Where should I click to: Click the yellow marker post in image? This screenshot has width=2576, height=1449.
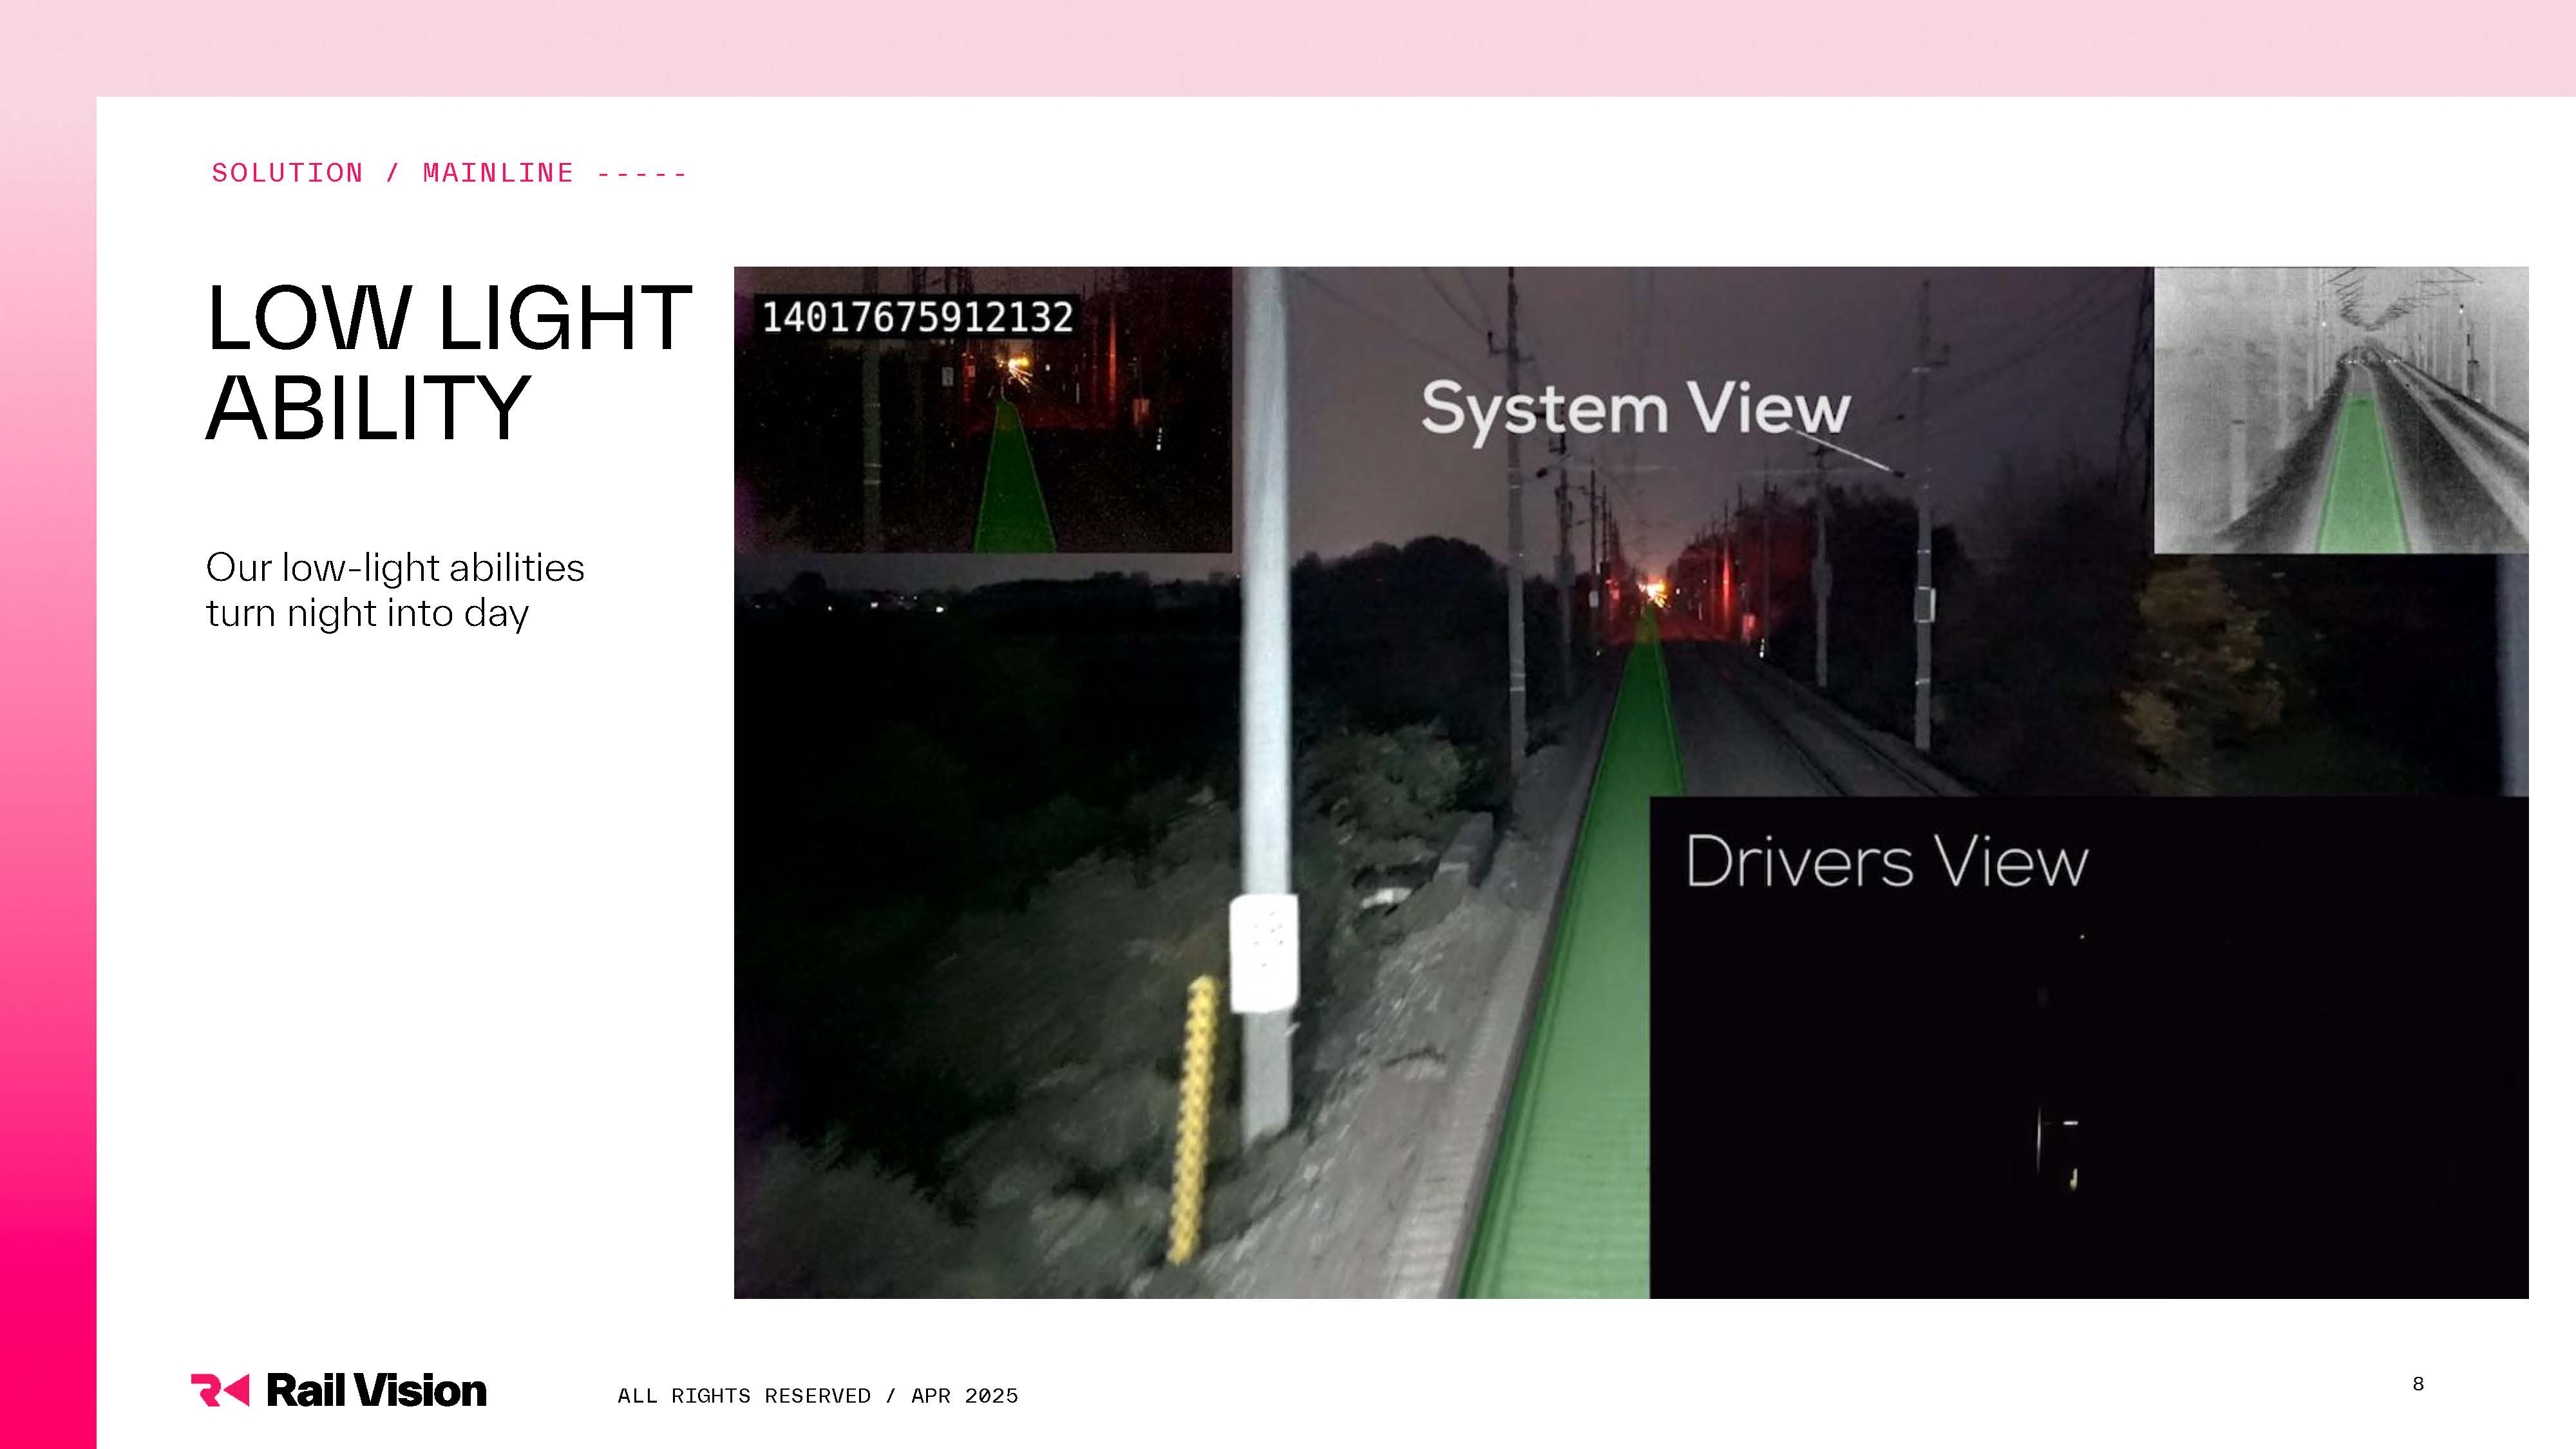pos(1193,1120)
